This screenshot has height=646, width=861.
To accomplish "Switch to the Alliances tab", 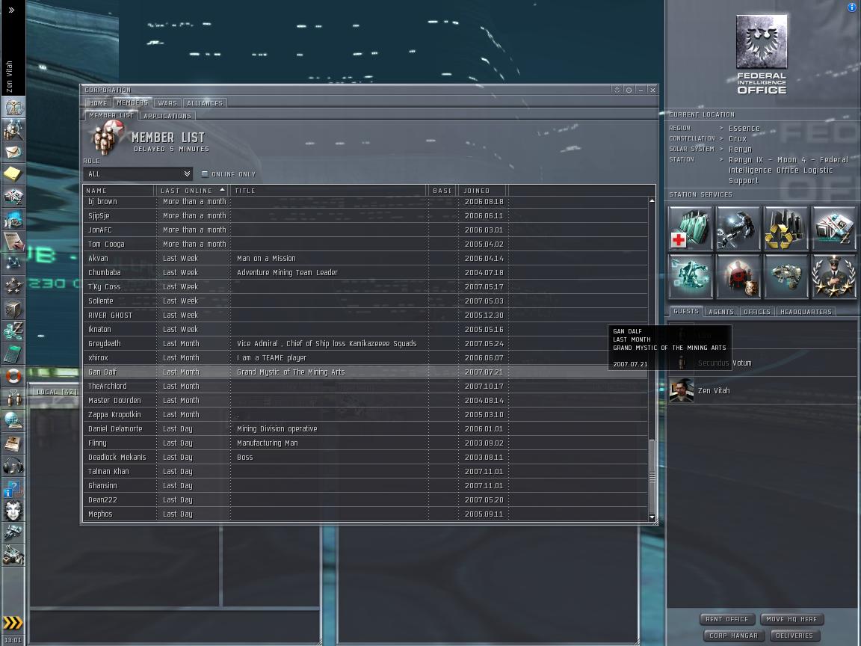I will pyautogui.click(x=205, y=103).
